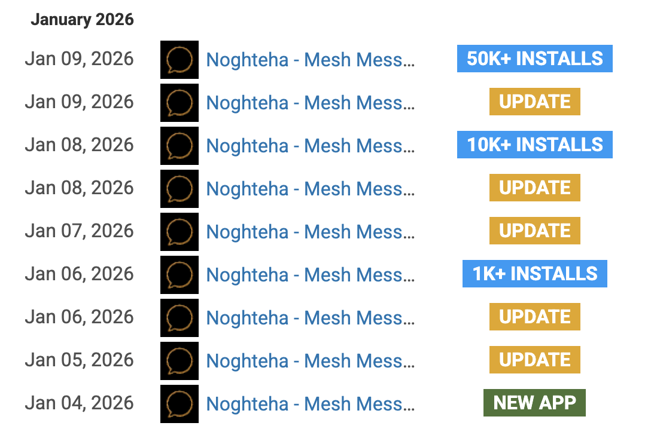This screenshot has height=441, width=657.
Task: Click the Noghteha link in the Jan 09 UPDATE row
Action: [x=310, y=102]
